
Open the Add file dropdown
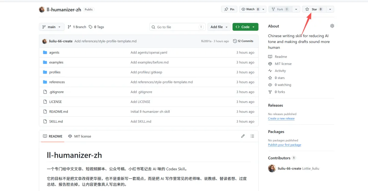tap(219, 27)
